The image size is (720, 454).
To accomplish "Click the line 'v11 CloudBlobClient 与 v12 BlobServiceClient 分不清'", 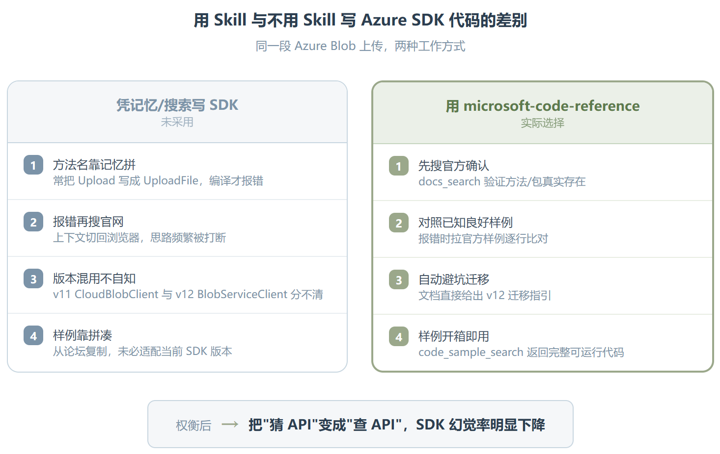I will [188, 295].
